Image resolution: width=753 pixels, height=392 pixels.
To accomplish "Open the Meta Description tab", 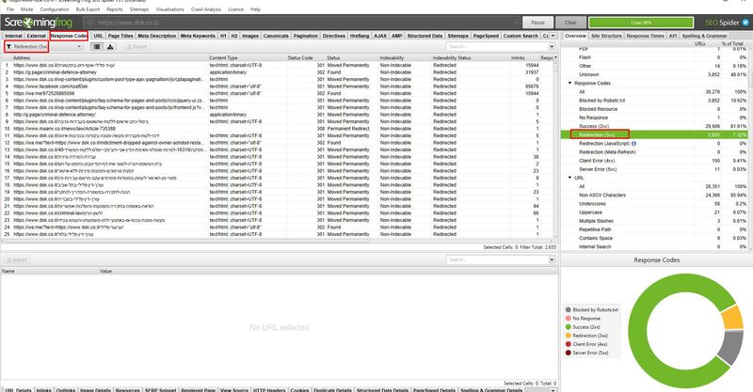I will [157, 36].
